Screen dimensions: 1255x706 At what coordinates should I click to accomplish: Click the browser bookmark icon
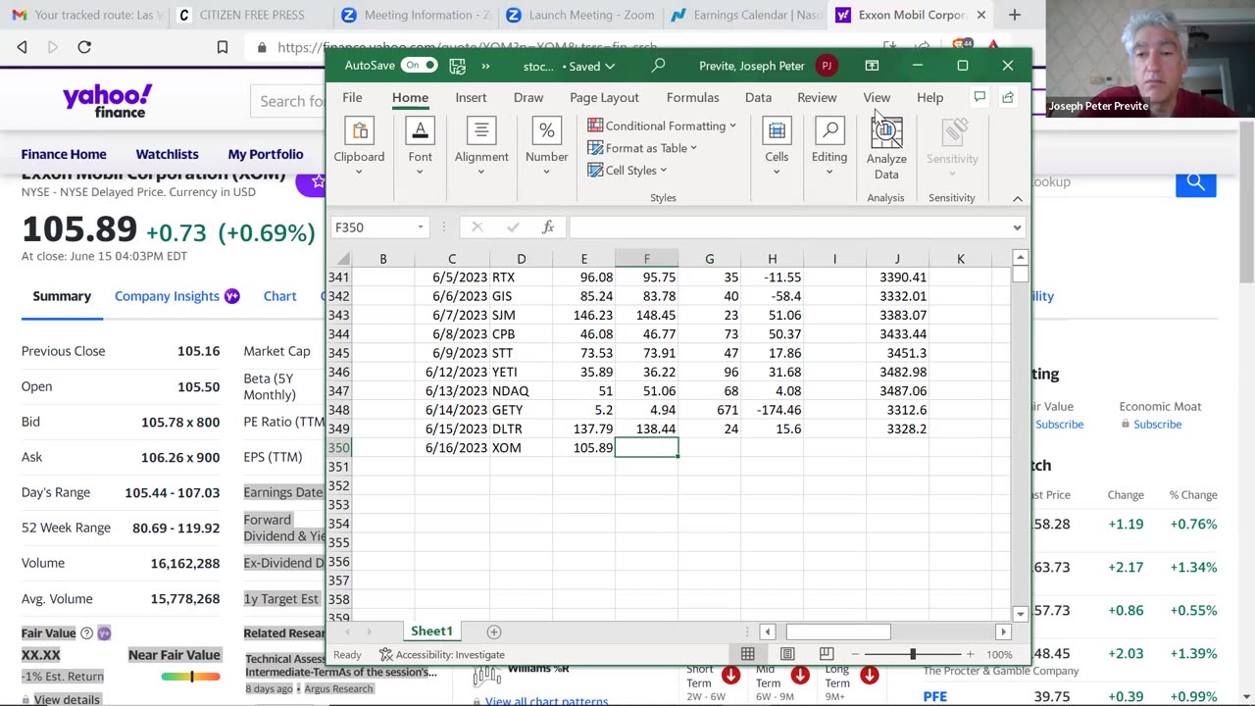click(x=223, y=47)
